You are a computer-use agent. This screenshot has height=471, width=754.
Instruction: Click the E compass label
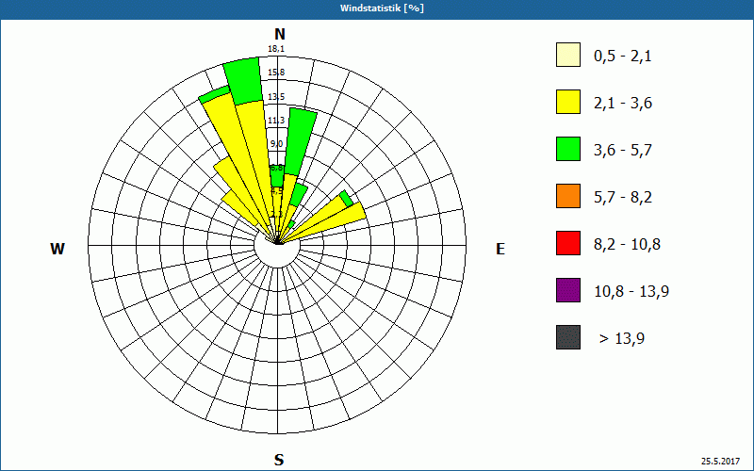point(500,249)
